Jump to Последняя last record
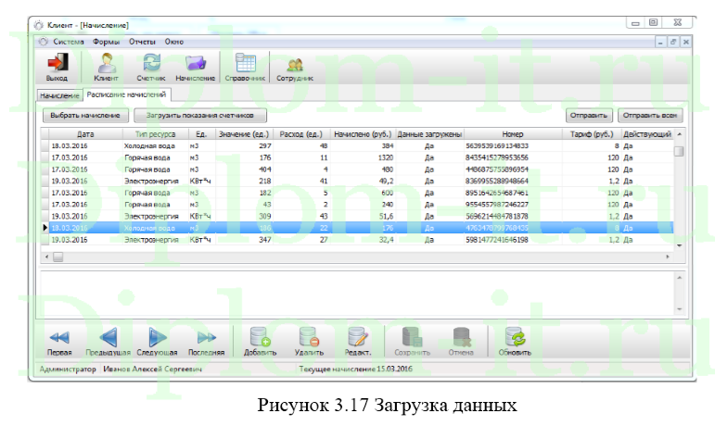The width and height of the screenshot is (715, 426). [206, 340]
